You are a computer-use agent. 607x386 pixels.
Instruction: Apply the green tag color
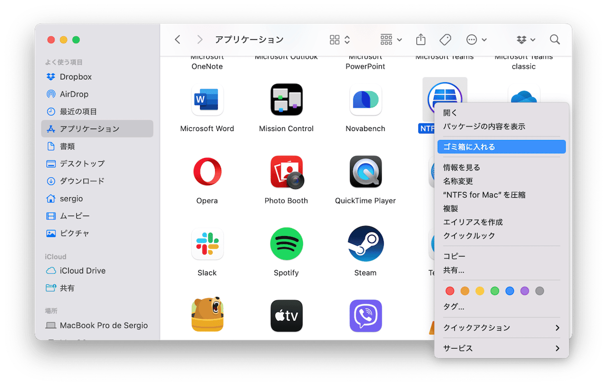(x=495, y=291)
